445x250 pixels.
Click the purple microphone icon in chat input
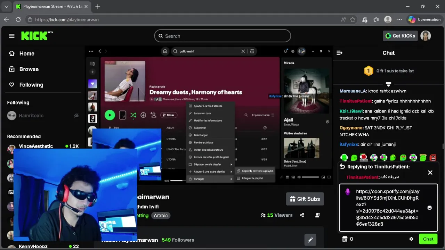coord(347,192)
